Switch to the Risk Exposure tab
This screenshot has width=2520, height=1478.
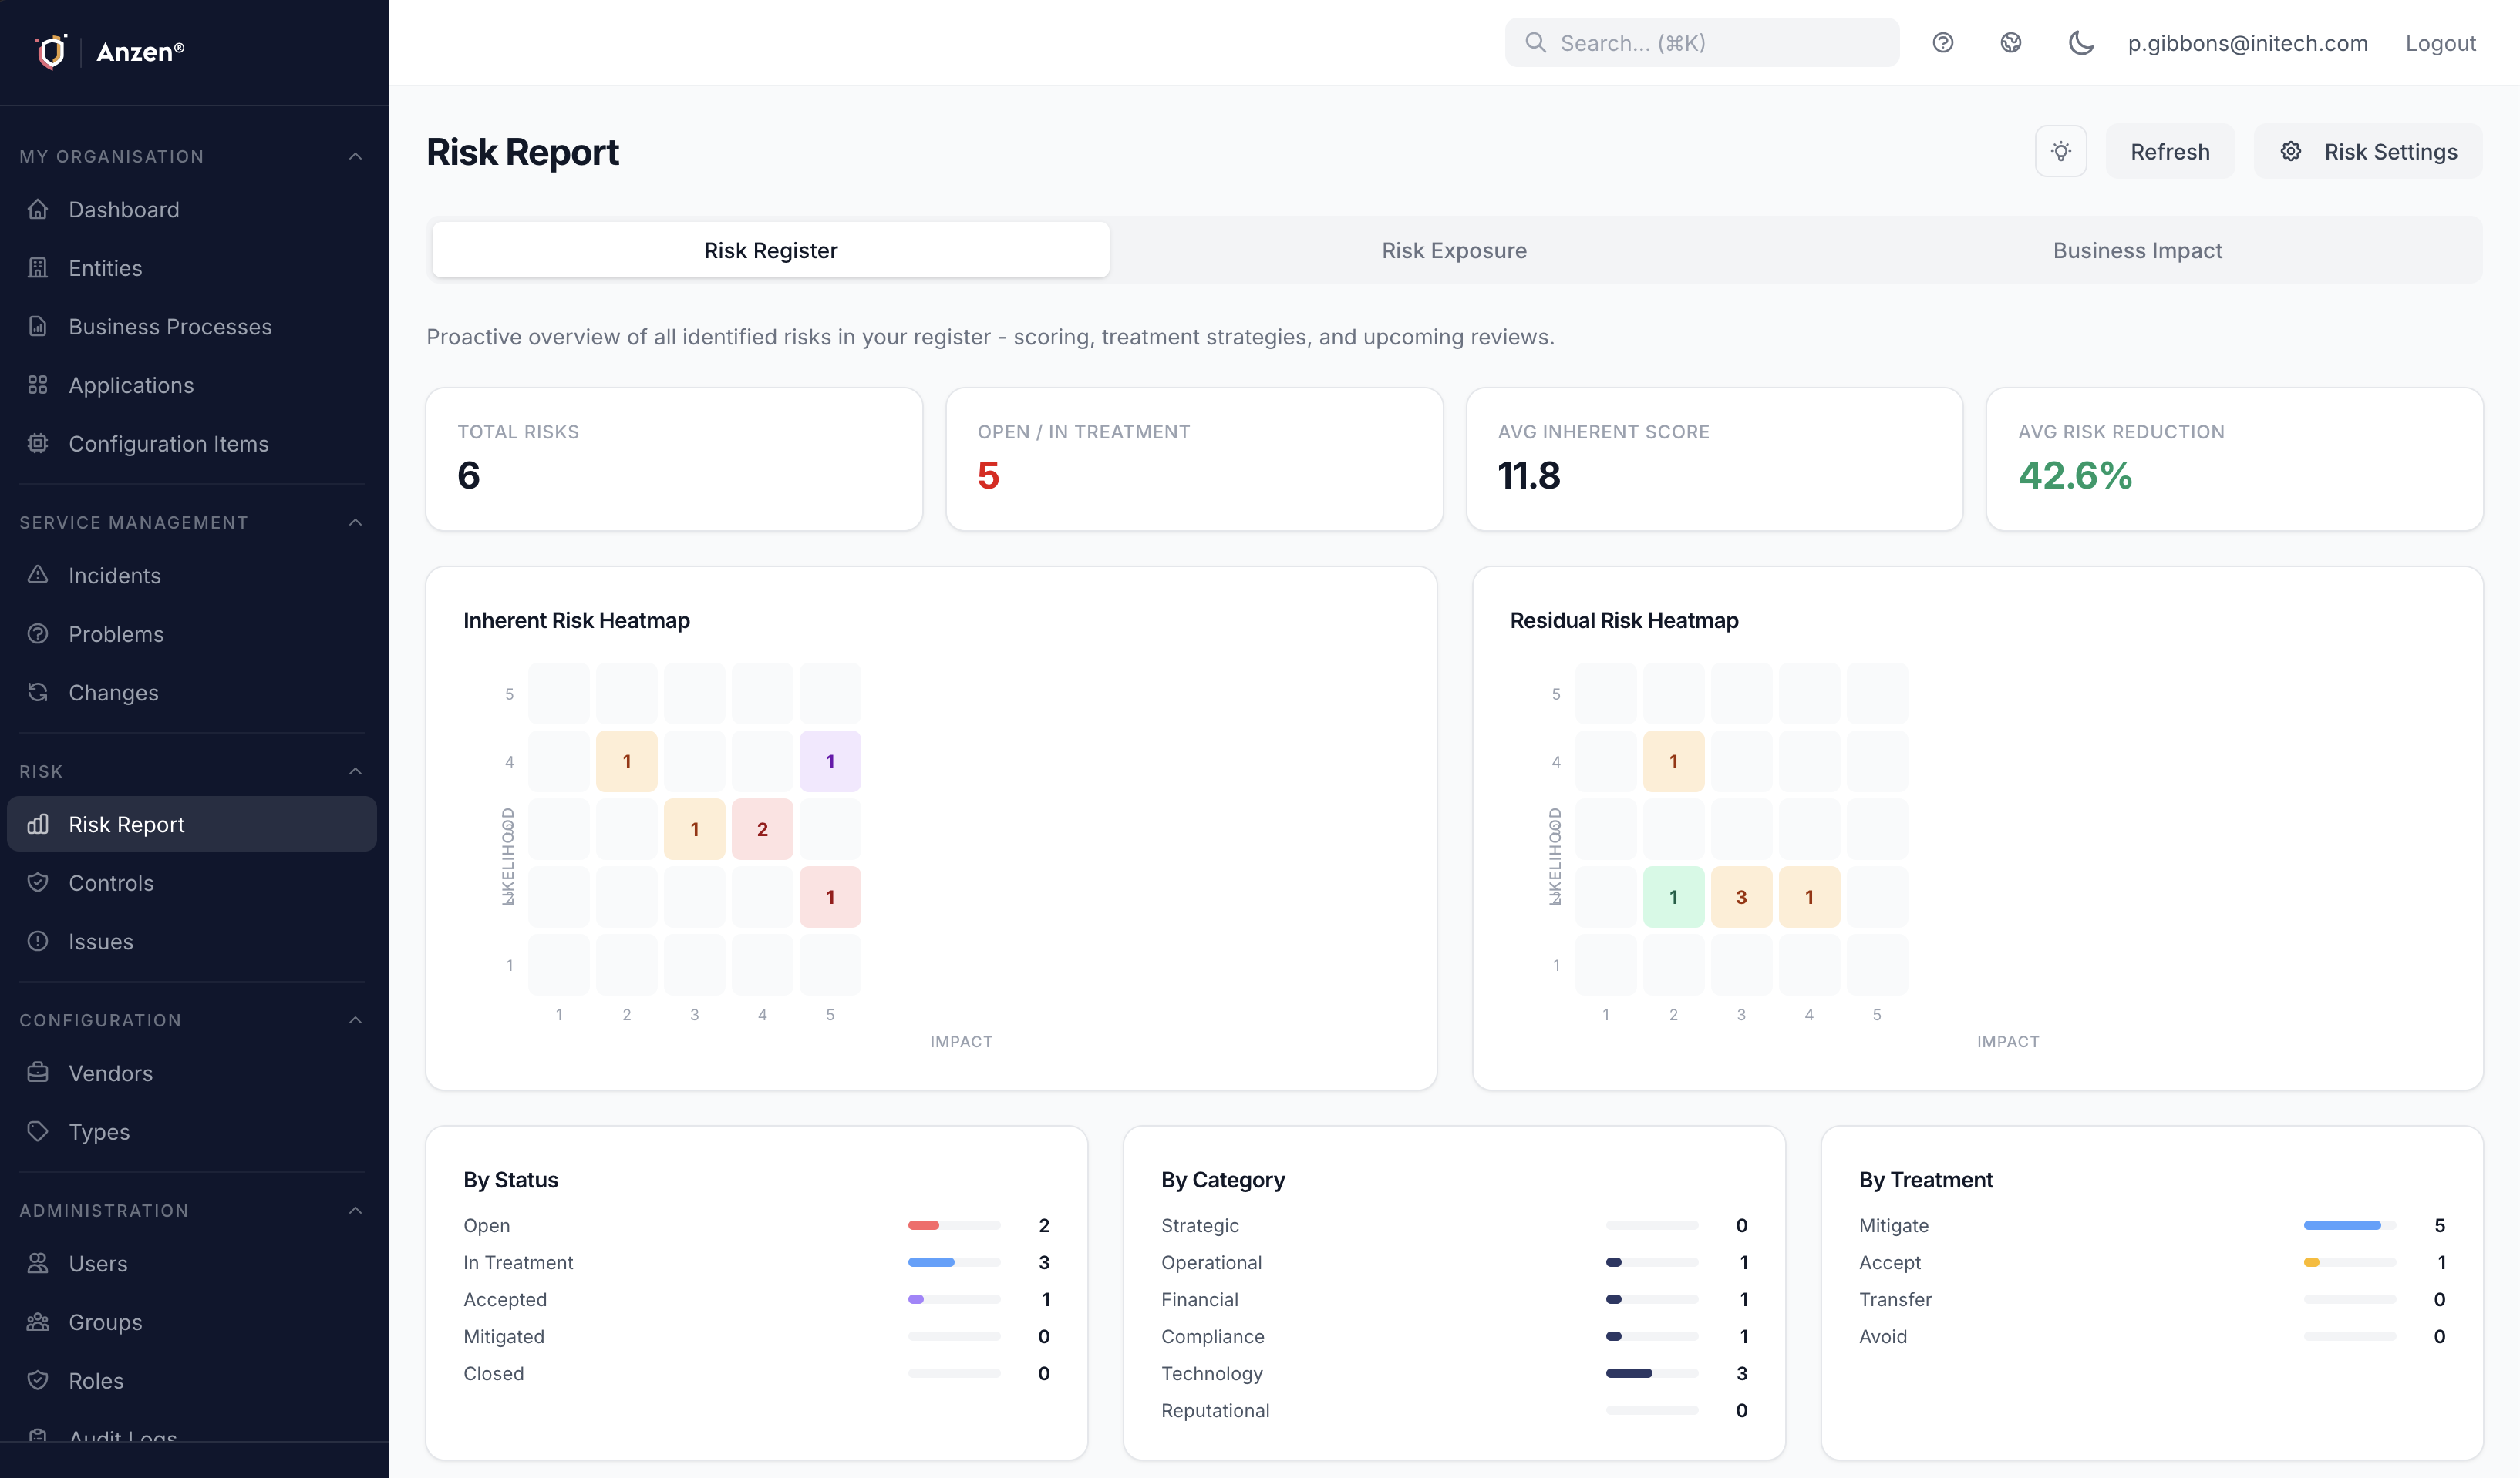click(x=1453, y=250)
